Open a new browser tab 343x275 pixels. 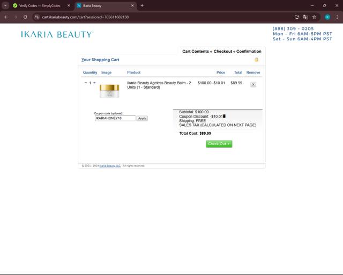[142, 6]
